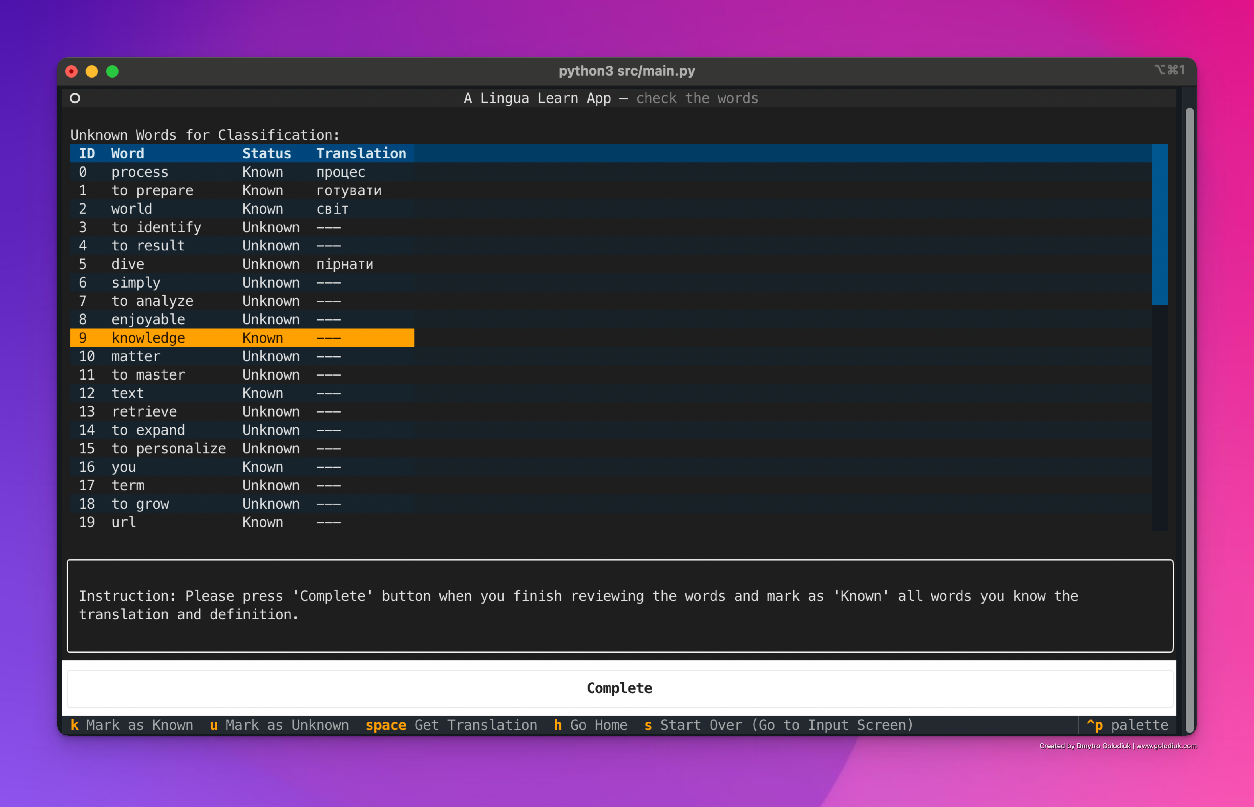Screen dimensions: 1254x807
Task: Click the translation 'процес'
Action: 341,172
